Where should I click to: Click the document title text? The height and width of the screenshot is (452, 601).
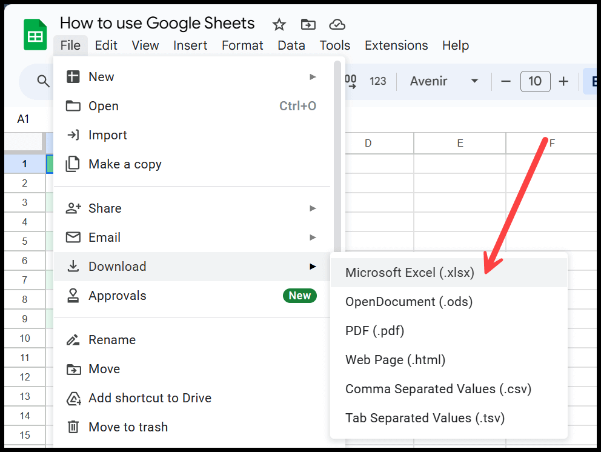pyautogui.click(x=157, y=24)
